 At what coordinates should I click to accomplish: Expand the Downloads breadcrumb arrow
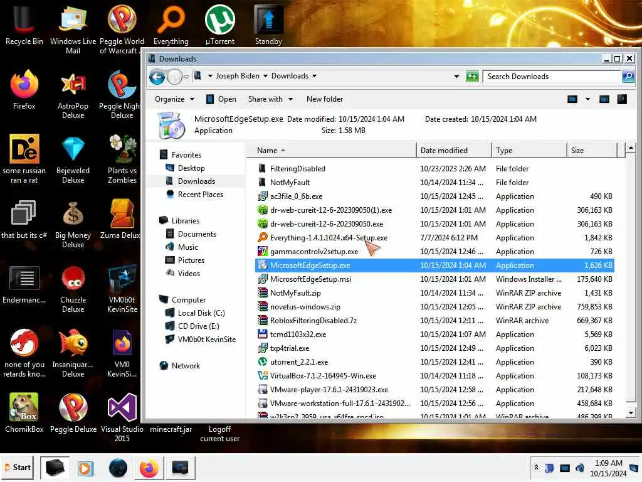pyautogui.click(x=315, y=76)
